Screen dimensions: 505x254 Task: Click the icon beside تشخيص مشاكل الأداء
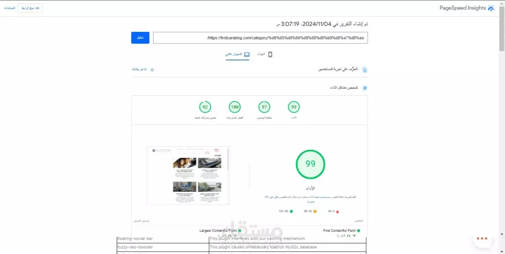pos(365,88)
